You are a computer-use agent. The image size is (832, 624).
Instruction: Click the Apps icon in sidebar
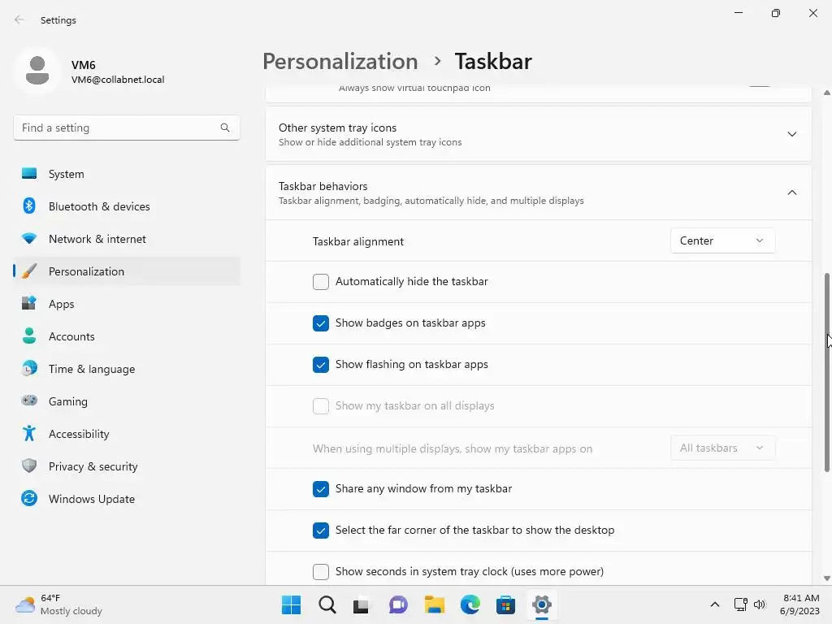[29, 304]
